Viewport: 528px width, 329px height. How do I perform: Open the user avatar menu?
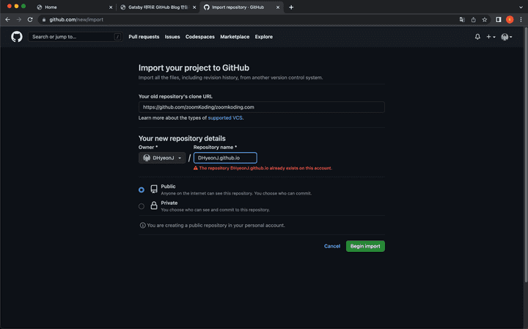tap(507, 37)
